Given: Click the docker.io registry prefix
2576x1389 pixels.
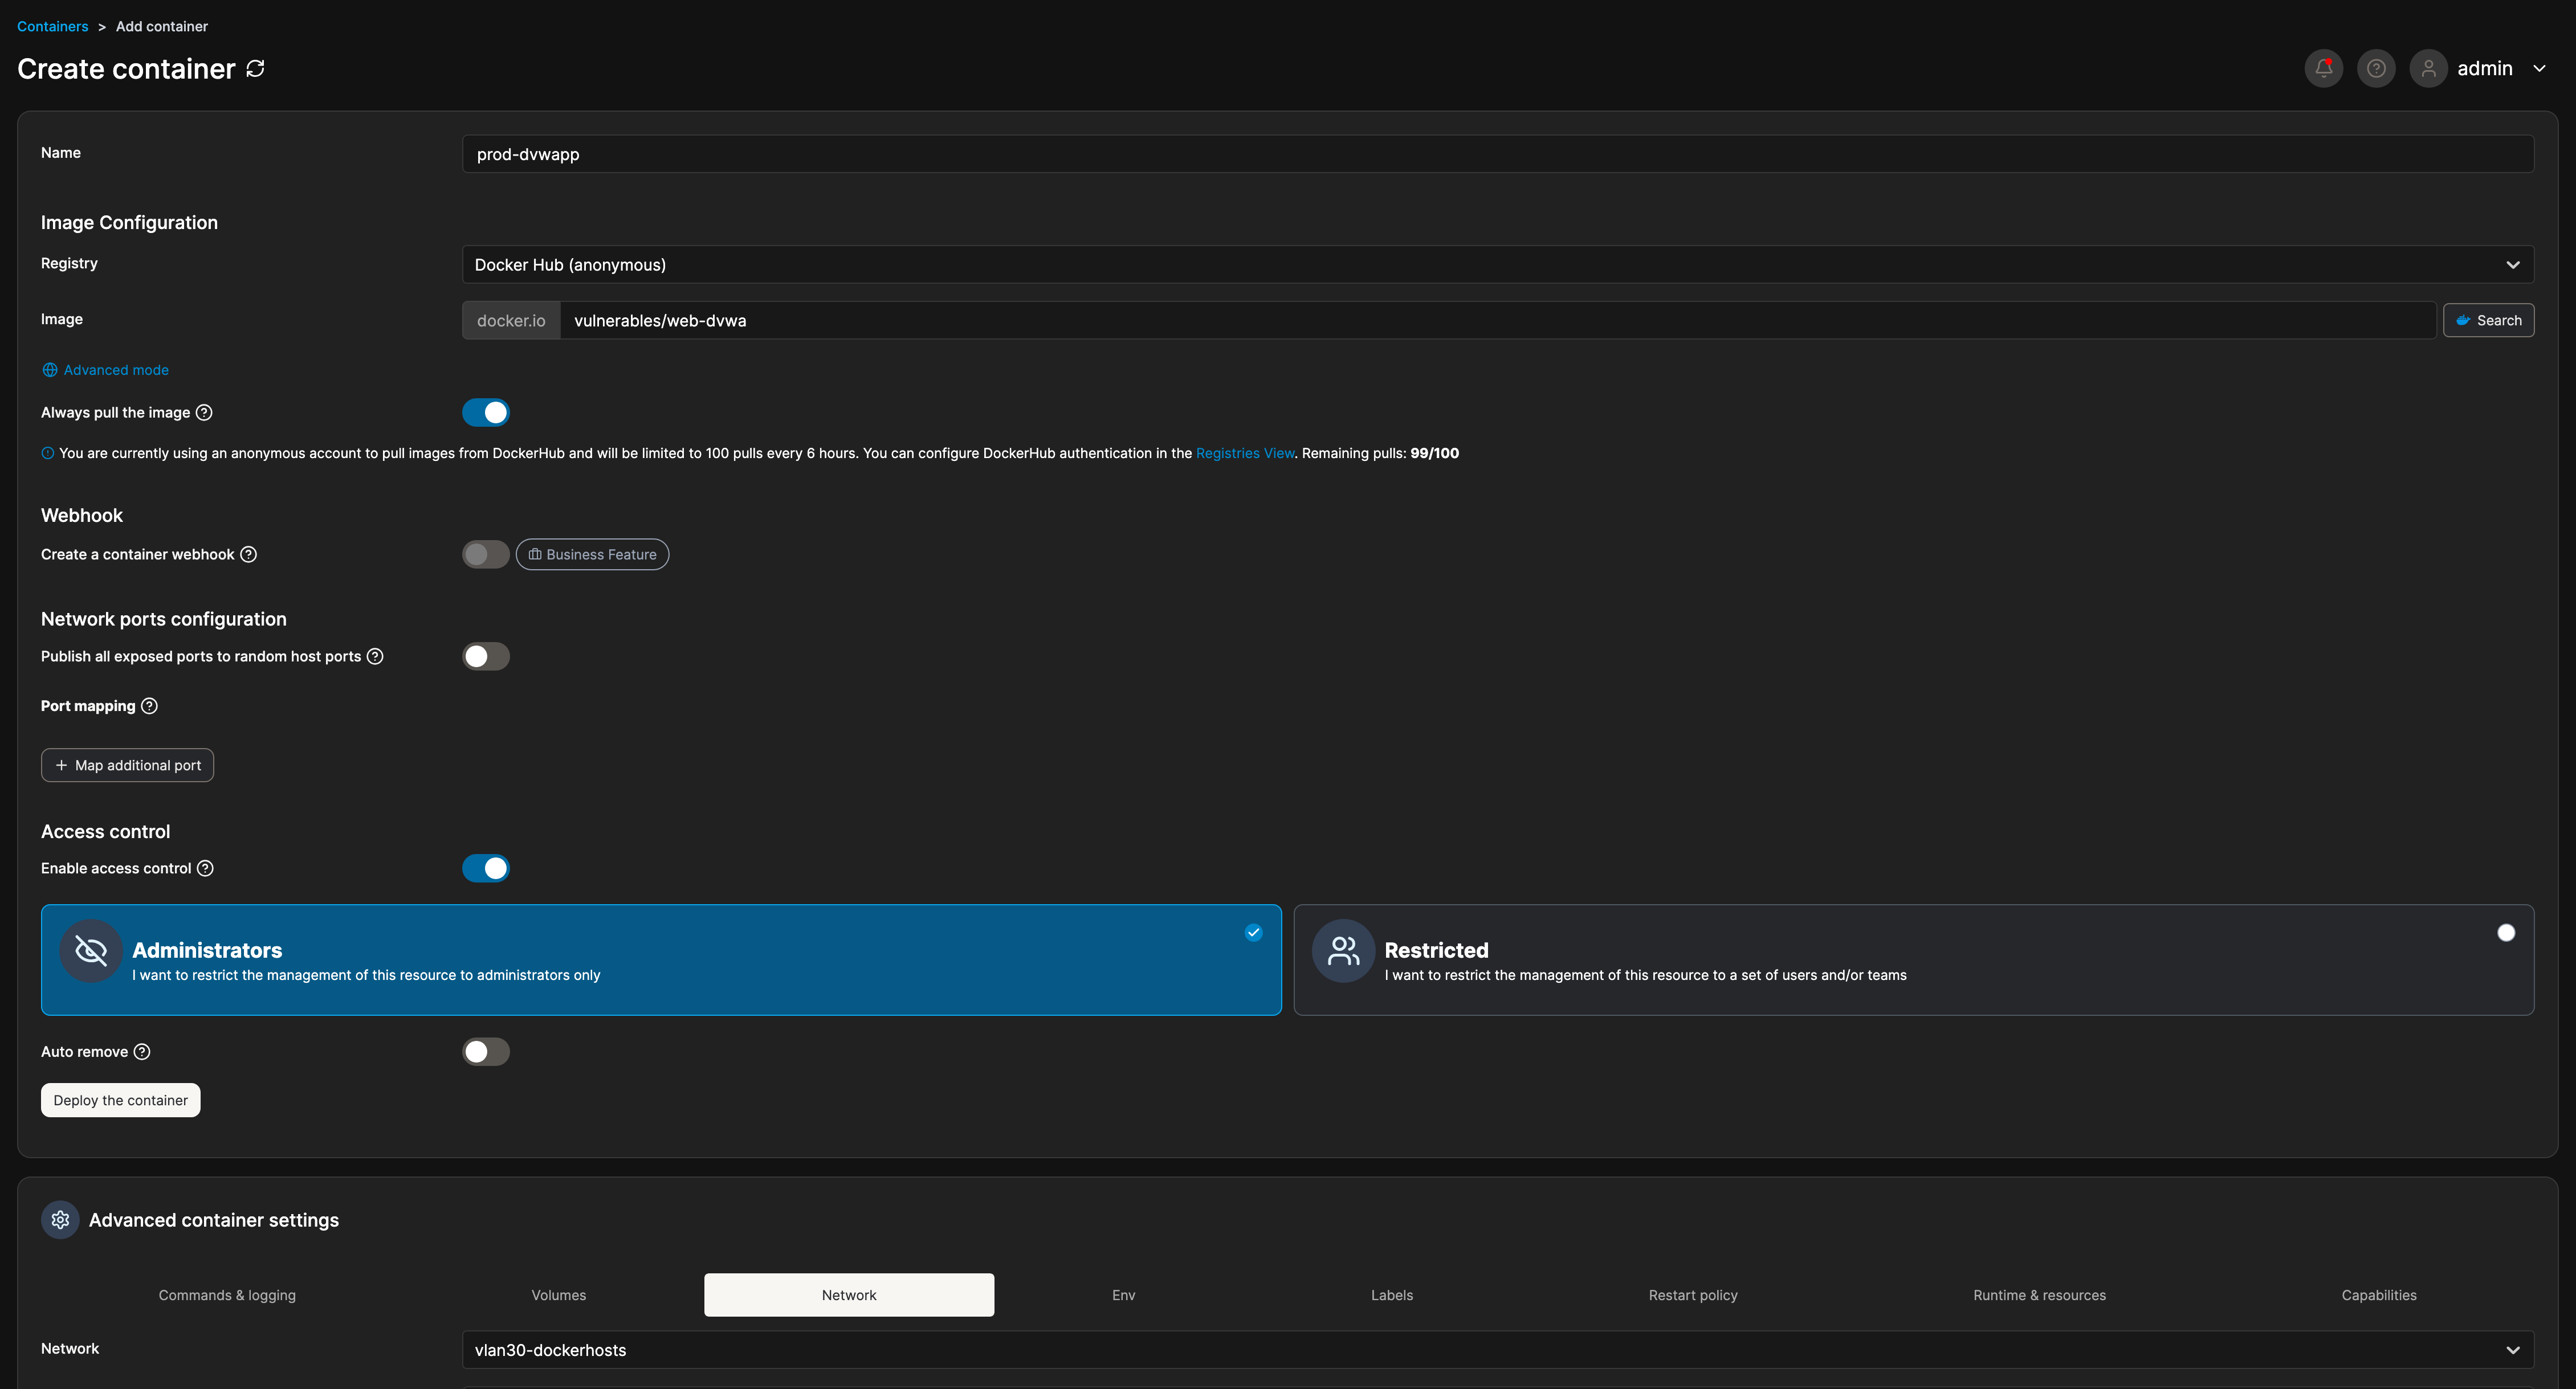Looking at the screenshot, I should 511,321.
